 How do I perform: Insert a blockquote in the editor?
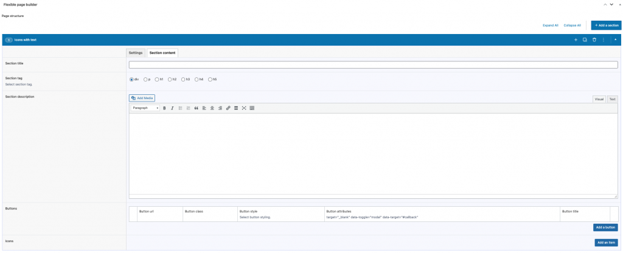tap(197, 108)
